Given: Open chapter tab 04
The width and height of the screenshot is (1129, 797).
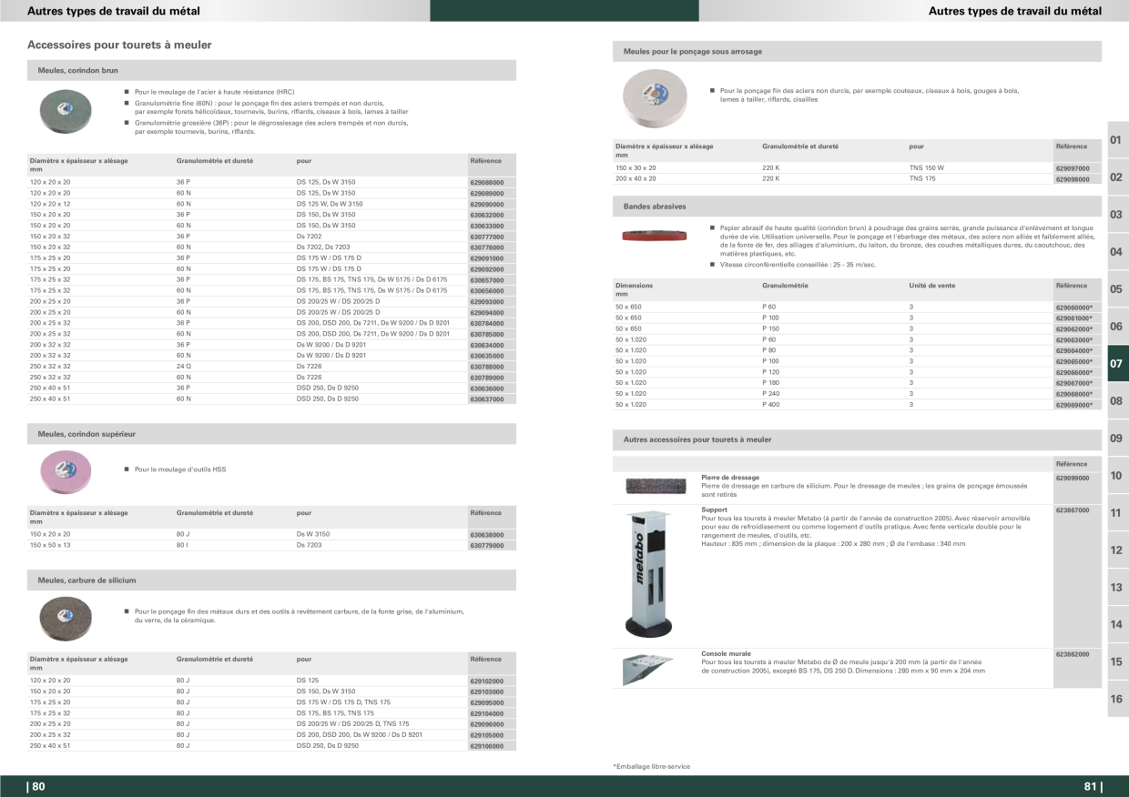Looking at the screenshot, I should (x=1117, y=252).
